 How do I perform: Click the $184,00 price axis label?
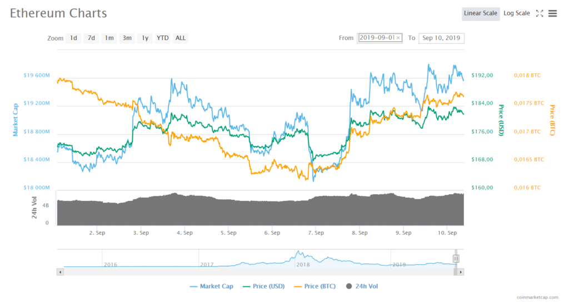click(x=482, y=103)
